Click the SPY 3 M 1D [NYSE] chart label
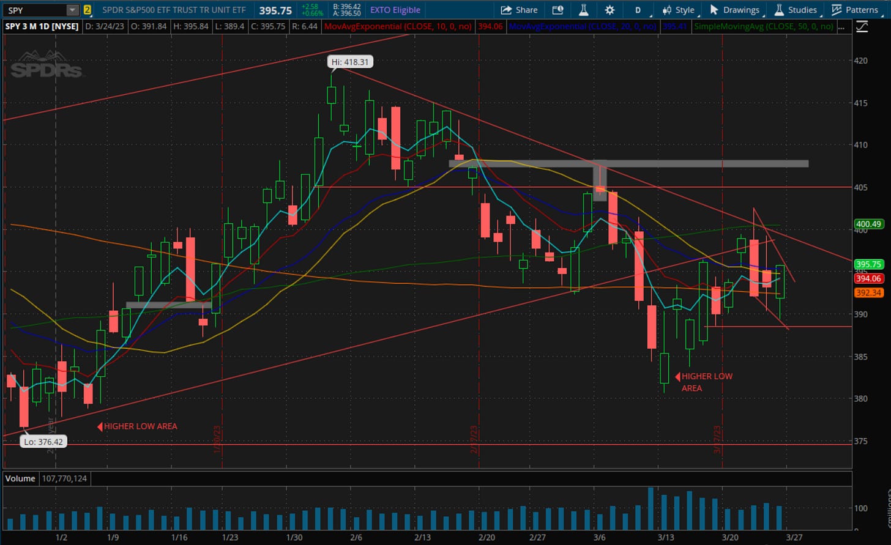 tap(43, 26)
